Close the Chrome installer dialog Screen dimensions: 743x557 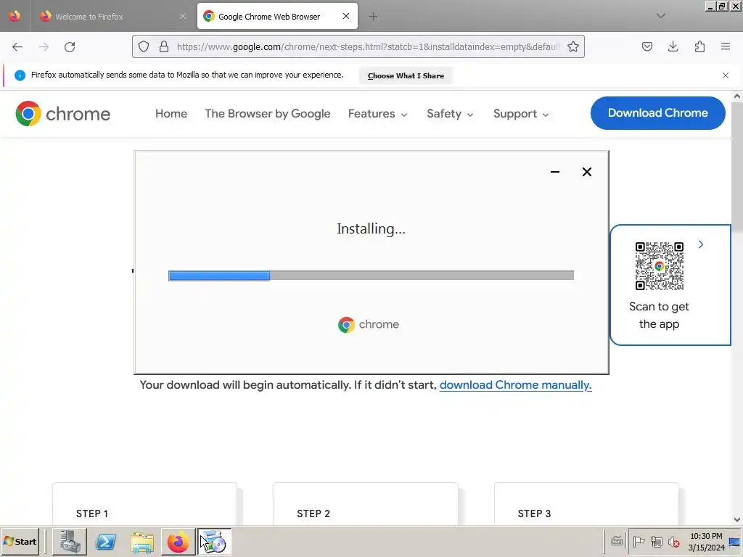click(586, 172)
